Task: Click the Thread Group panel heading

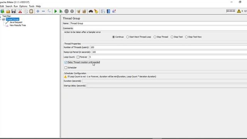Action: (71, 18)
